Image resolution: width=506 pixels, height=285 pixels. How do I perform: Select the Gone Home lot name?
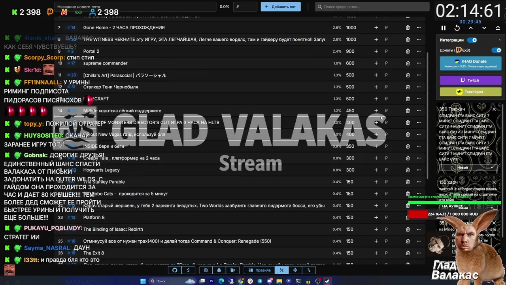tap(124, 28)
